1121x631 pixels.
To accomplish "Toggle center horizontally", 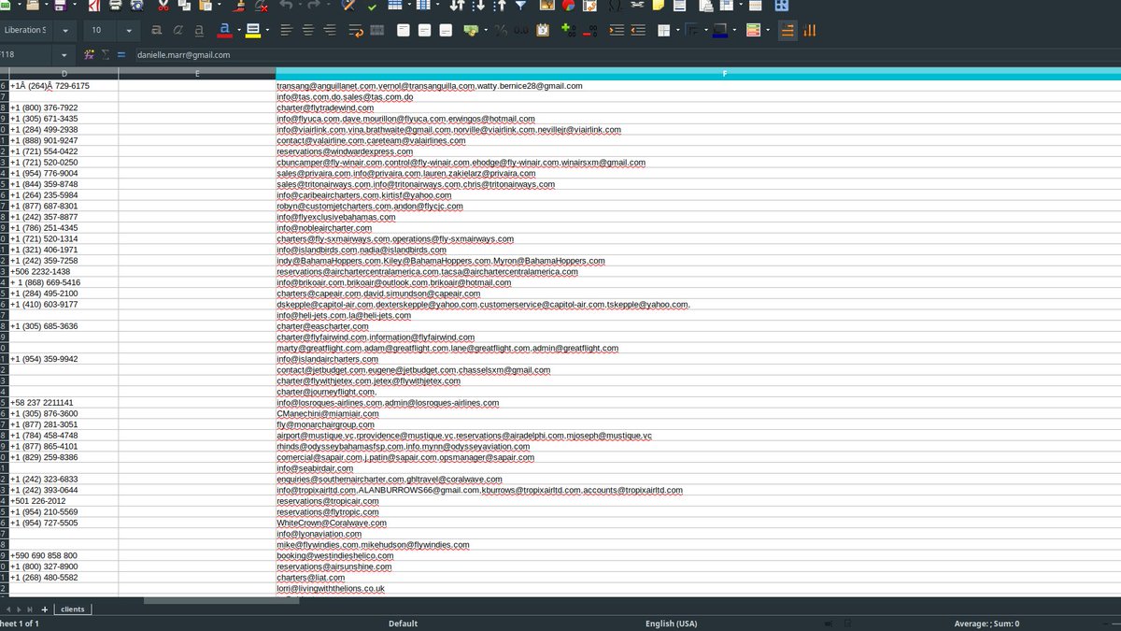I will [x=308, y=30].
